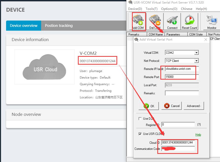Click the Parameters column header
This screenshot has height=162, width=220.
[176, 34]
